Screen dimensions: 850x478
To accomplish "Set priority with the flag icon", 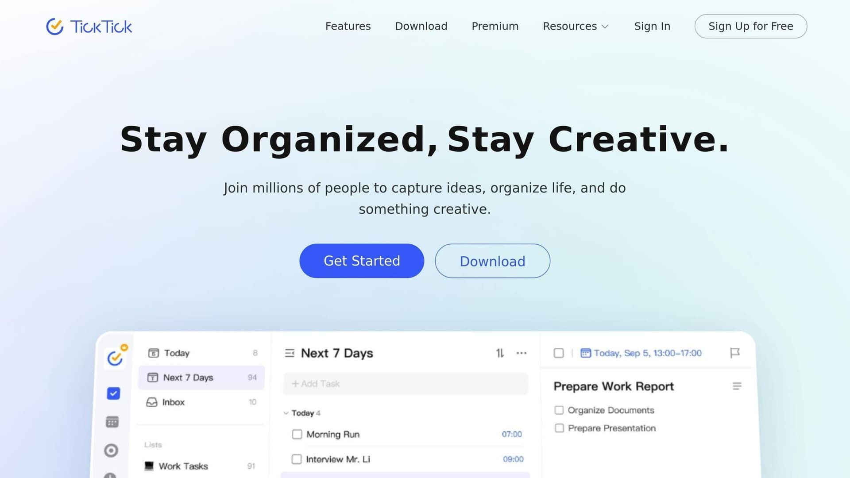I will pyautogui.click(x=735, y=353).
